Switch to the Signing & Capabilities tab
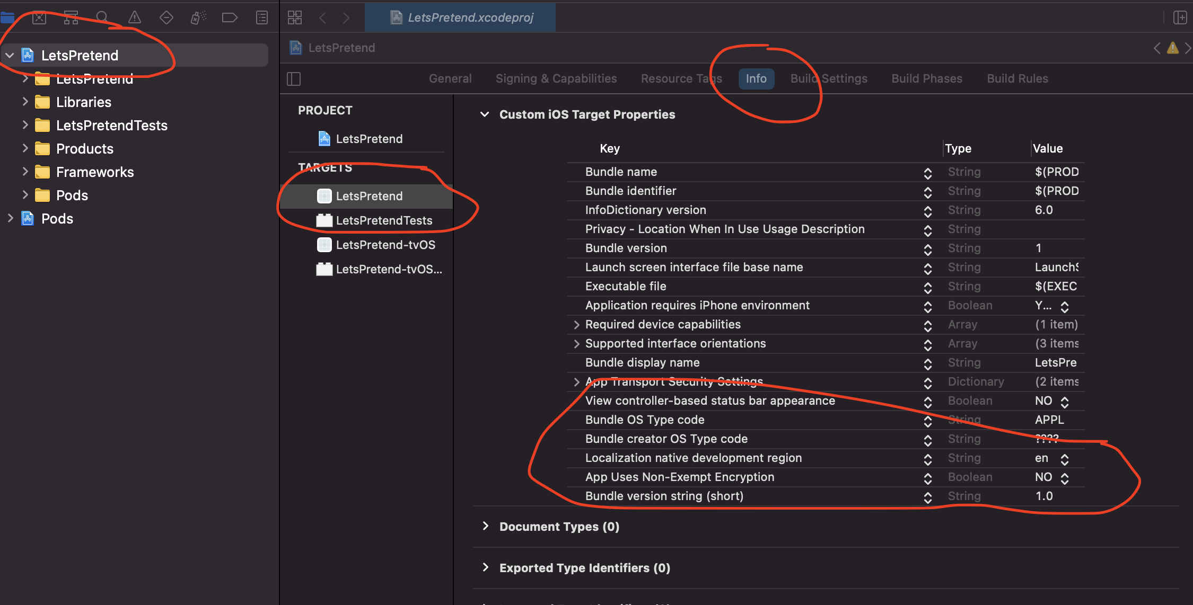The height and width of the screenshot is (605, 1193). click(x=556, y=78)
